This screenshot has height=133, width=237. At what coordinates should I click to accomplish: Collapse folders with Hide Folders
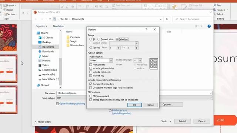tap(43, 122)
